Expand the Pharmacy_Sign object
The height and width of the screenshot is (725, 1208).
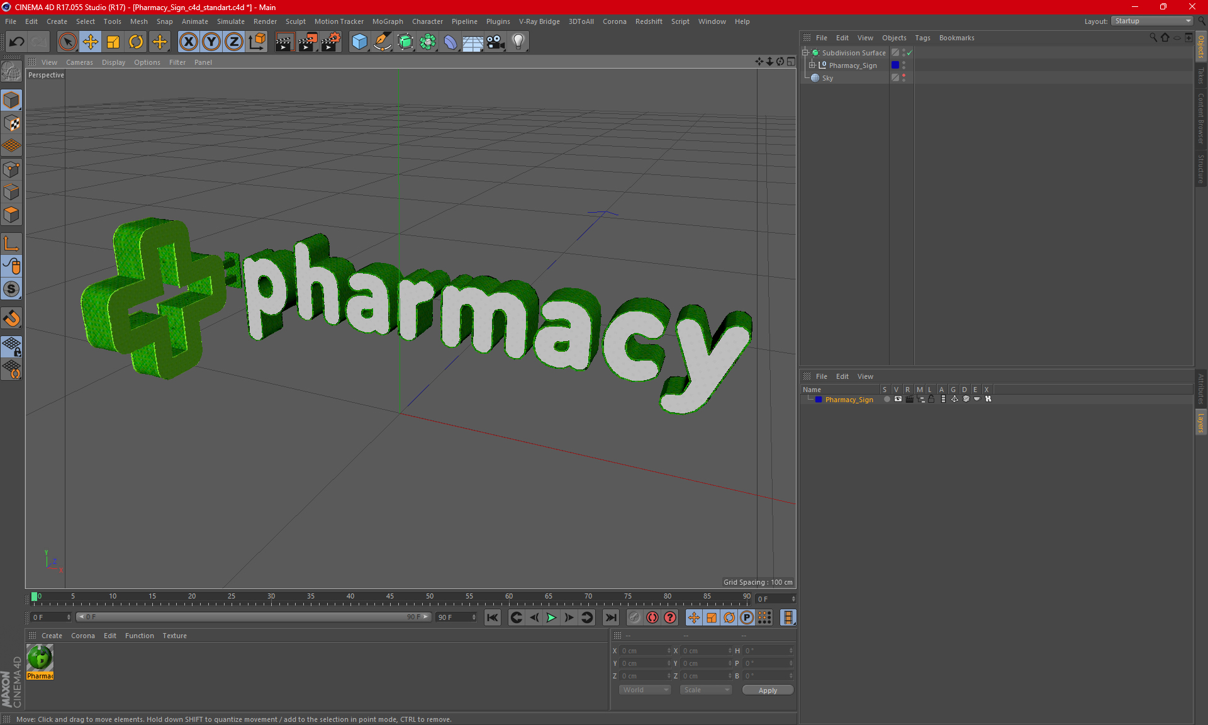pyautogui.click(x=812, y=65)
